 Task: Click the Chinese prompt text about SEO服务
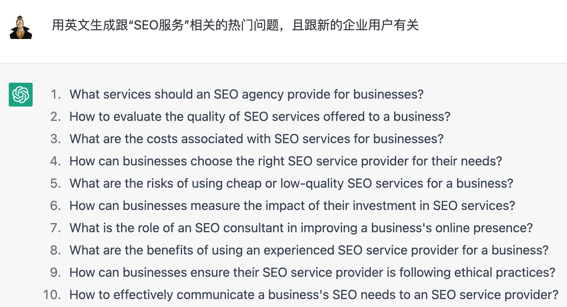pos(235,25)
